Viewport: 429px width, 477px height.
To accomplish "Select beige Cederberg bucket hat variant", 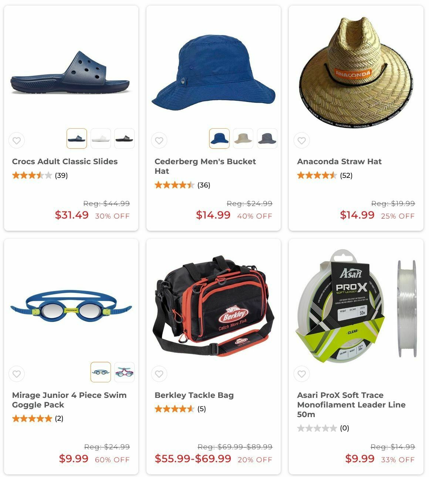I will pyautogui.click(x=243, y=138).
